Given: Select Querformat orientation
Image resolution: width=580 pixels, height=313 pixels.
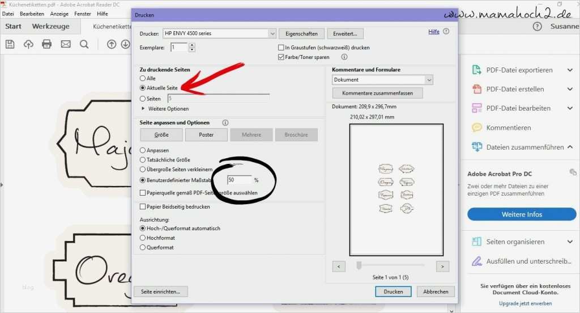Looking at the screenshot, I should click(x=142, y=247).
